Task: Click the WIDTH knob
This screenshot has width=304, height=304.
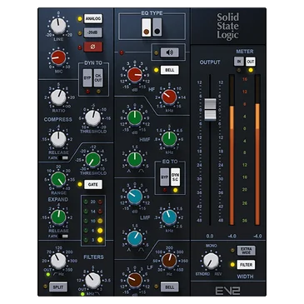Action: [212, 262]
